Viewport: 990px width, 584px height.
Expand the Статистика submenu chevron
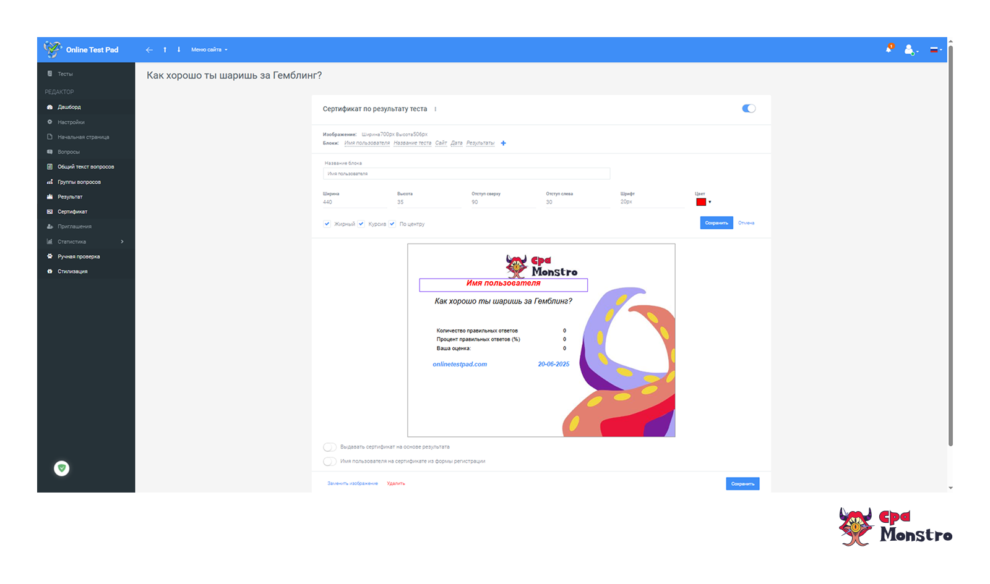[123, 242]
